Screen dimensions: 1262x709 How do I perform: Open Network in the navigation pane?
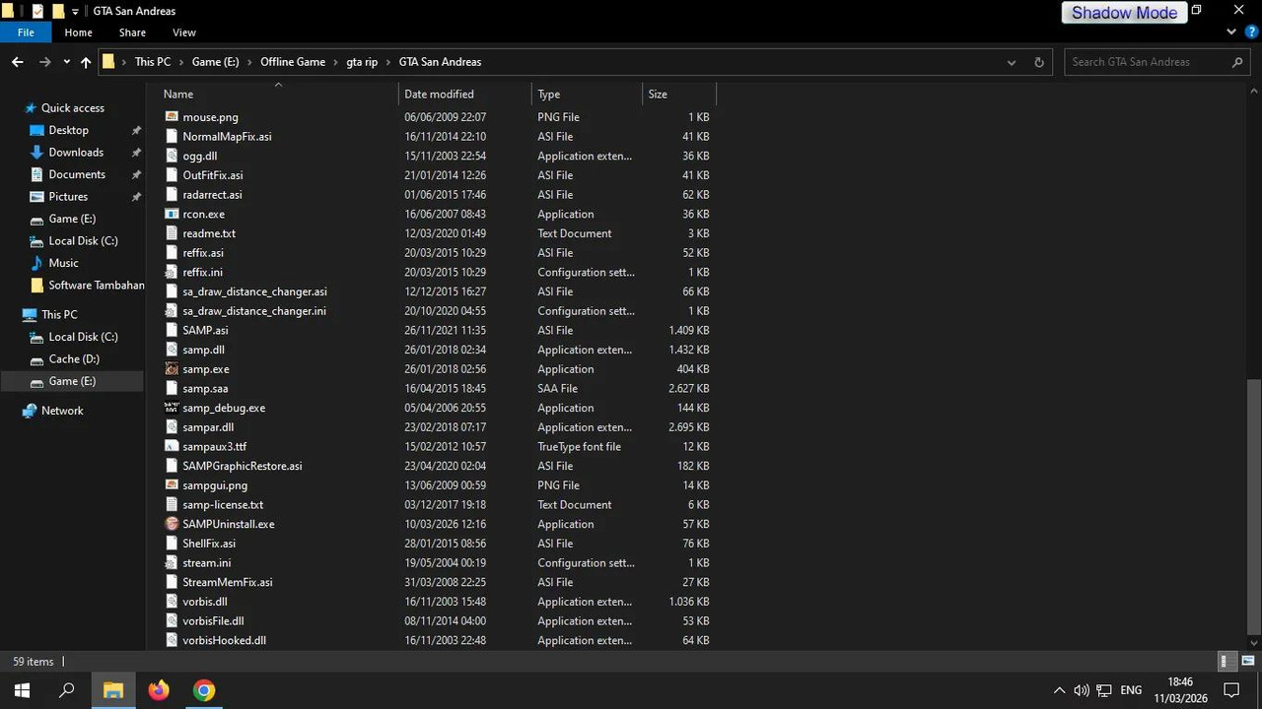click(62, 411)
